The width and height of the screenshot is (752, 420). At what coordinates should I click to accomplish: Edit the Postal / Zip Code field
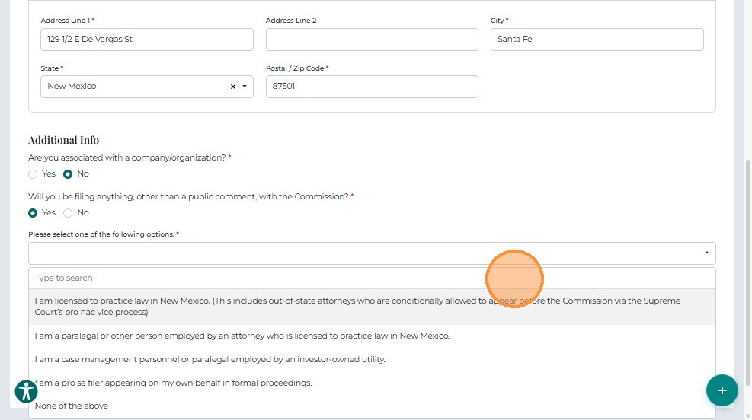click(372, 87)
